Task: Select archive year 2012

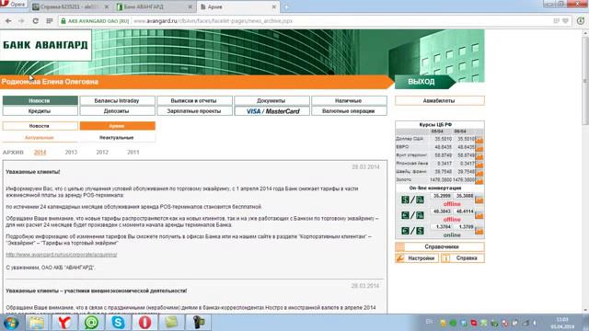Action: tap(102, 153)
